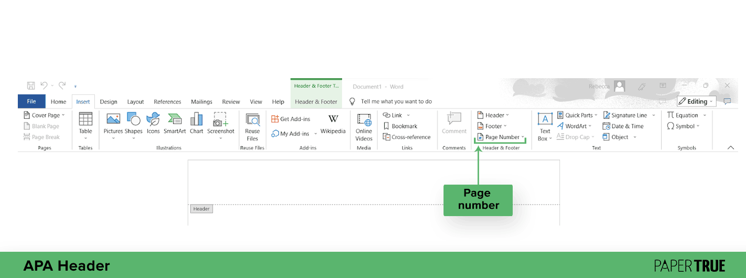746x278 pixels.
Task: Open the View tab
Action: pos(256,102)
